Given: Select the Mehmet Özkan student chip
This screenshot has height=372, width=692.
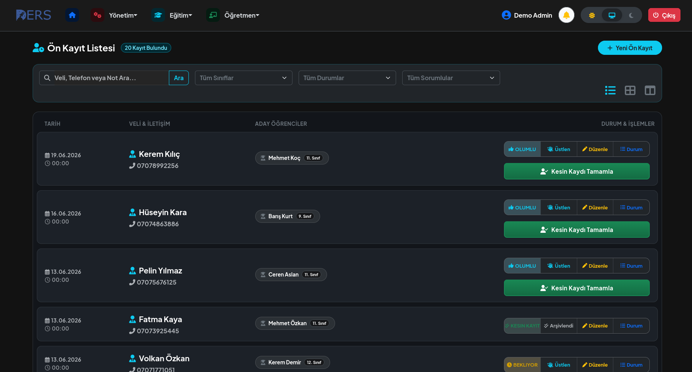Looking at the screenshot, I should [x=295, y=323].
